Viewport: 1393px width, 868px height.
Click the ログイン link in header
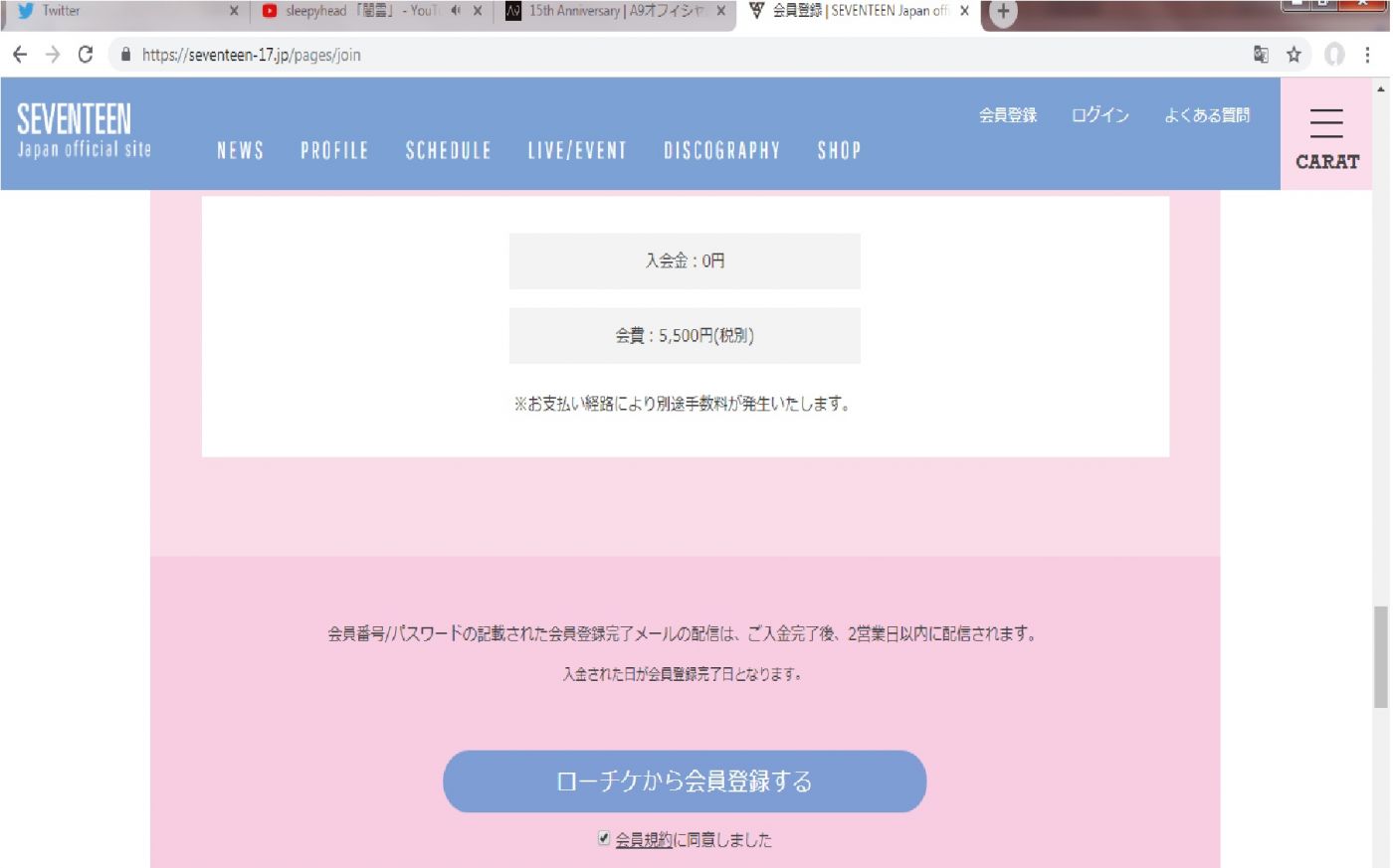[1099, 115]
